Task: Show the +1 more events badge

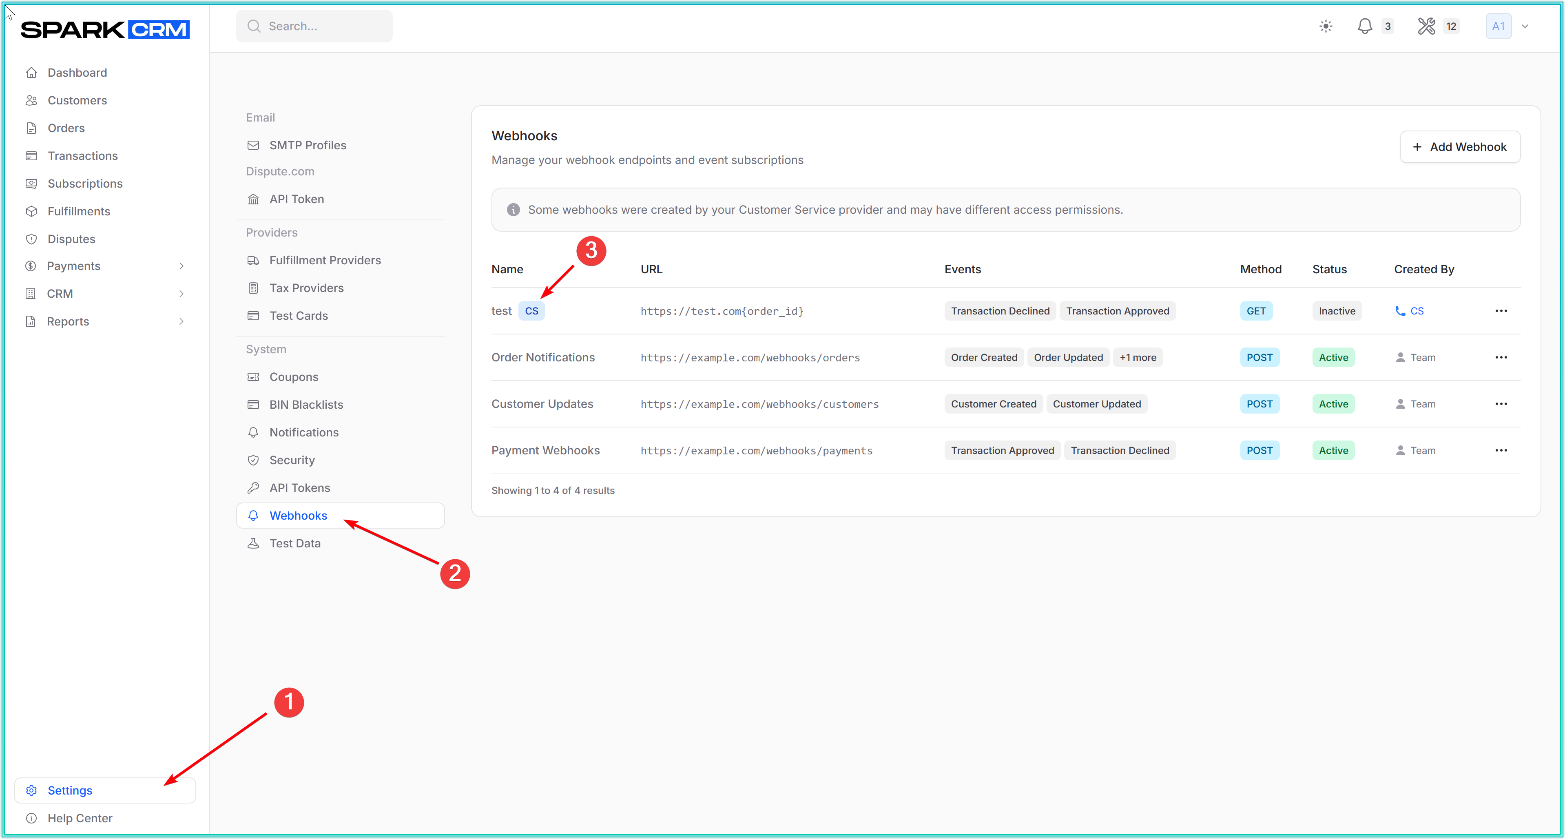Action: pyautogui.click(x=1138, y=357)
